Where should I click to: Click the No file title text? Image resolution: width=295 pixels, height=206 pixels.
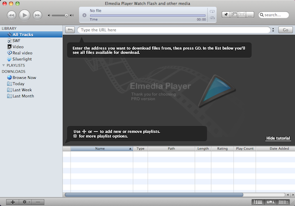(96, 11)
